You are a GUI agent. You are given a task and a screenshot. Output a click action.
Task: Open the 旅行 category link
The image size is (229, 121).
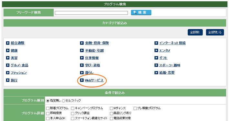pyautogui.click(x=14, y=80)
